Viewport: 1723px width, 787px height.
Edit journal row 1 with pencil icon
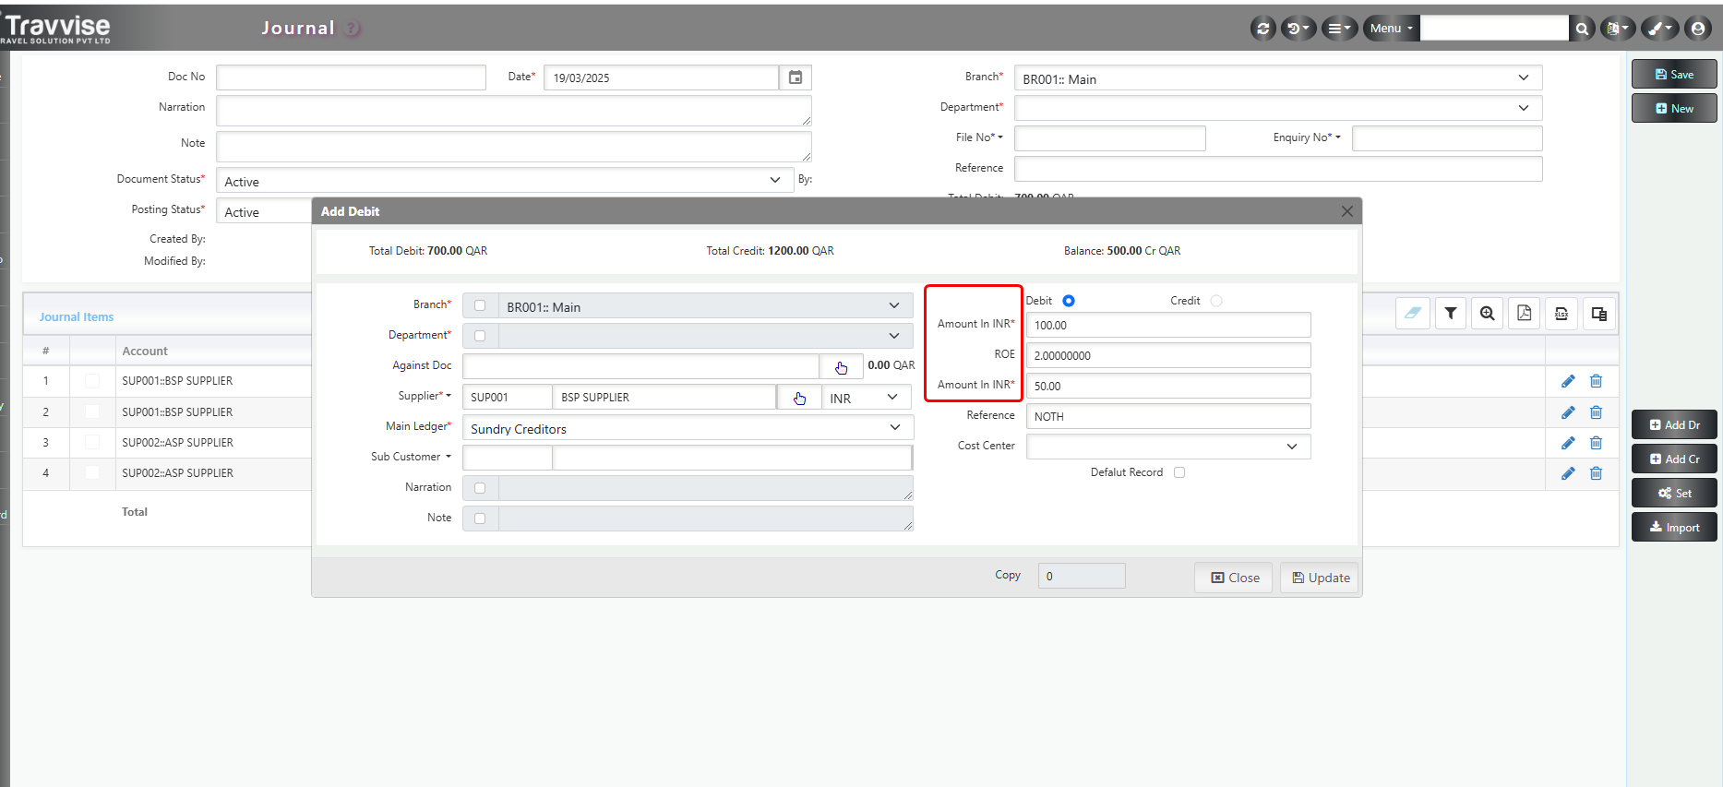[1568, 381]
